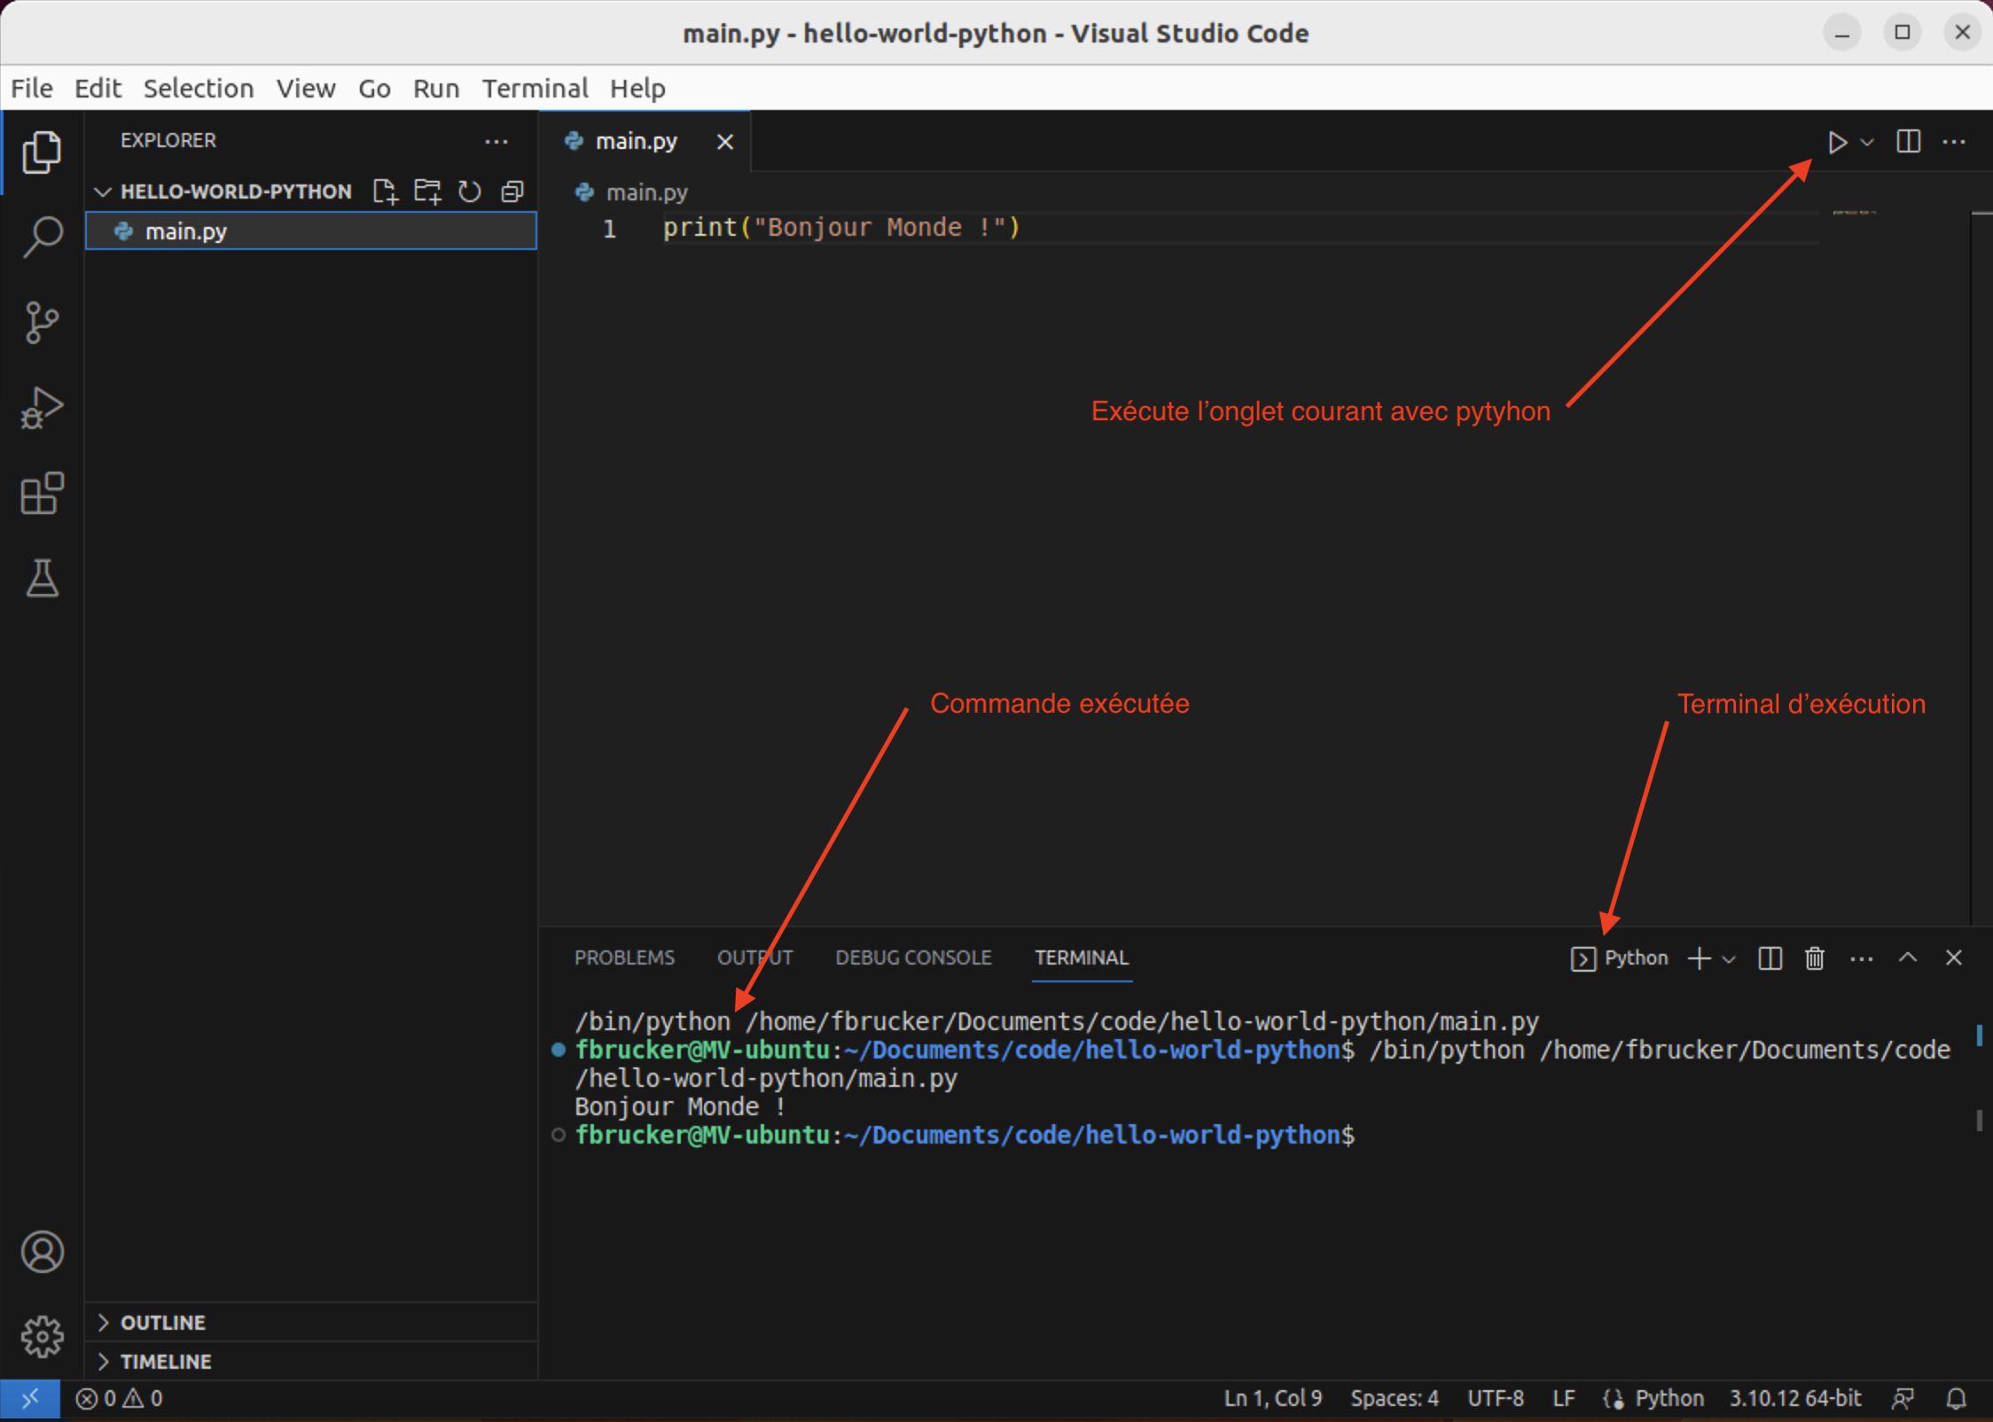
Task: Open Run and Debug view
Action: (x=42, y=408)
